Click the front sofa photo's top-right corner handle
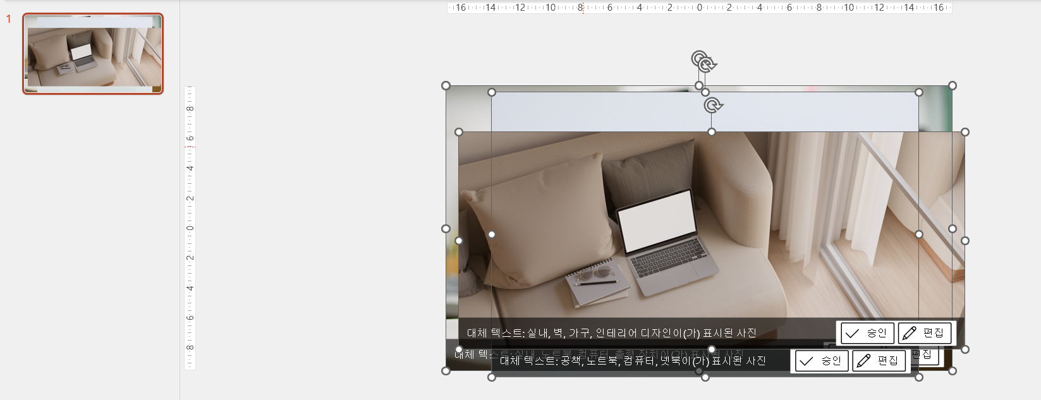Screen dimensions: 1041x400 click(965, 132)
